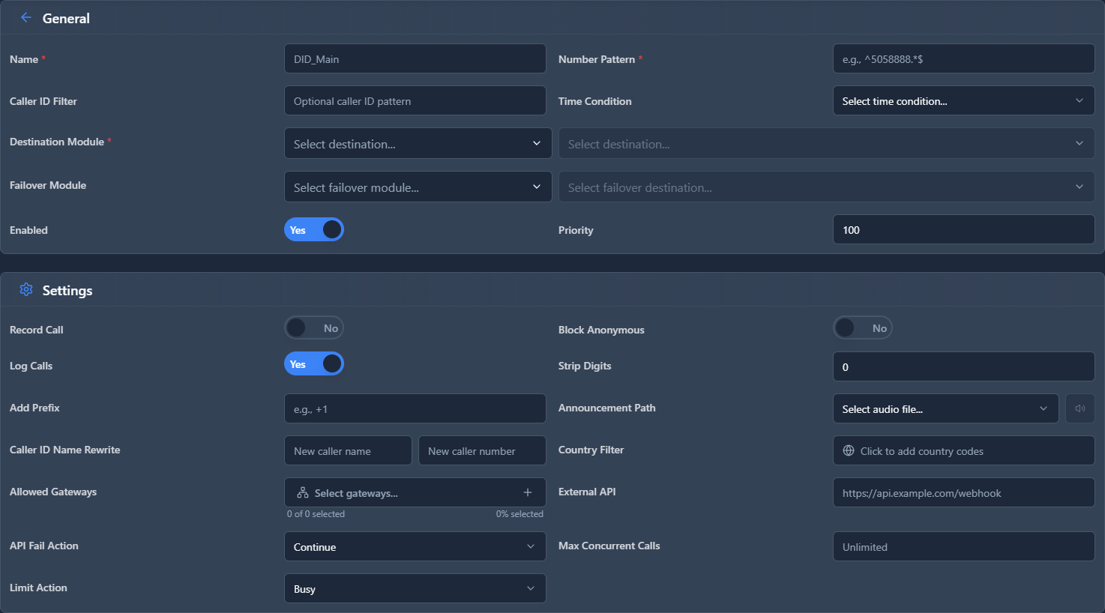Turn on the Record Call switch

click(314, 327)
